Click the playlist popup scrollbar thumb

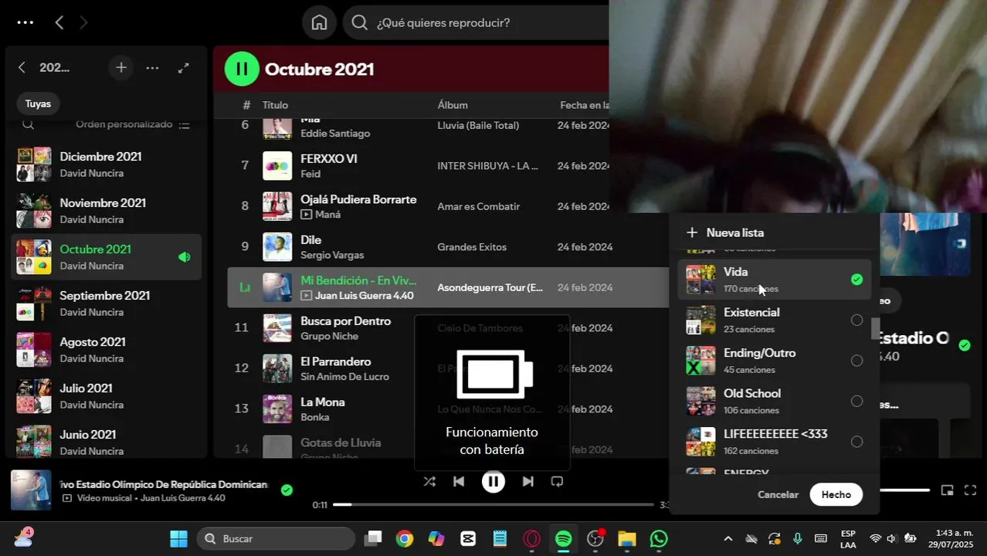click(x=875, y=329)
